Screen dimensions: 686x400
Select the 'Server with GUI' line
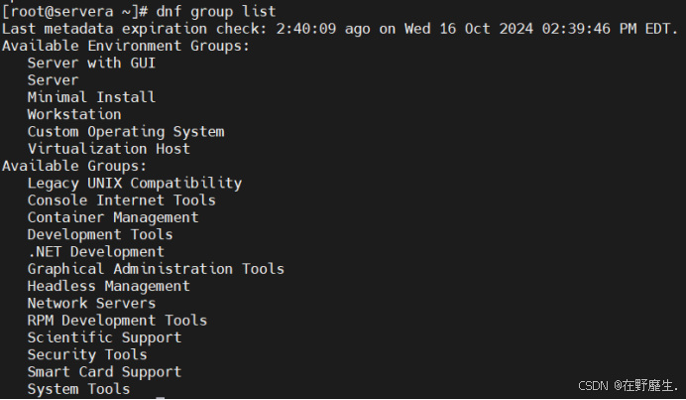click(91, 64)
